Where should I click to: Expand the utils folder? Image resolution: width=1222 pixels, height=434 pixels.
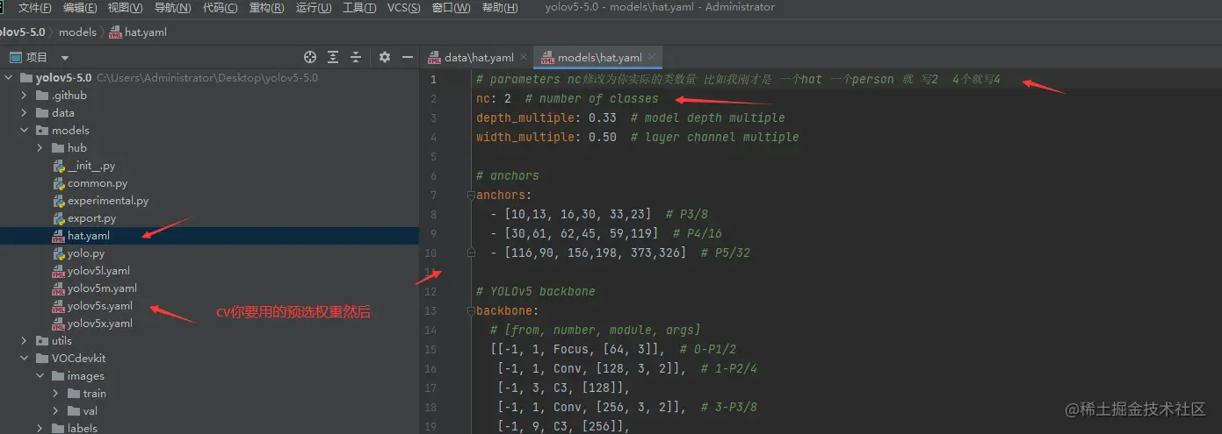[x=25, y=341]
